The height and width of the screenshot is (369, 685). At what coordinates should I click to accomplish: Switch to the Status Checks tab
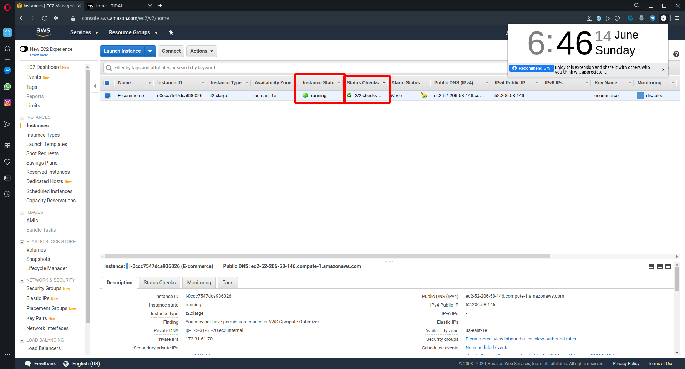[159, 283]
